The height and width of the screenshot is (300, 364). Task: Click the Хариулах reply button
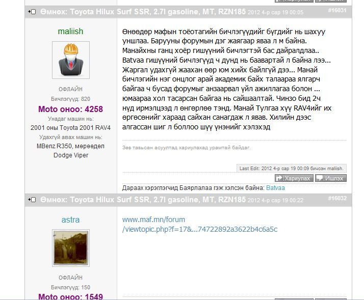click(294, 178)
